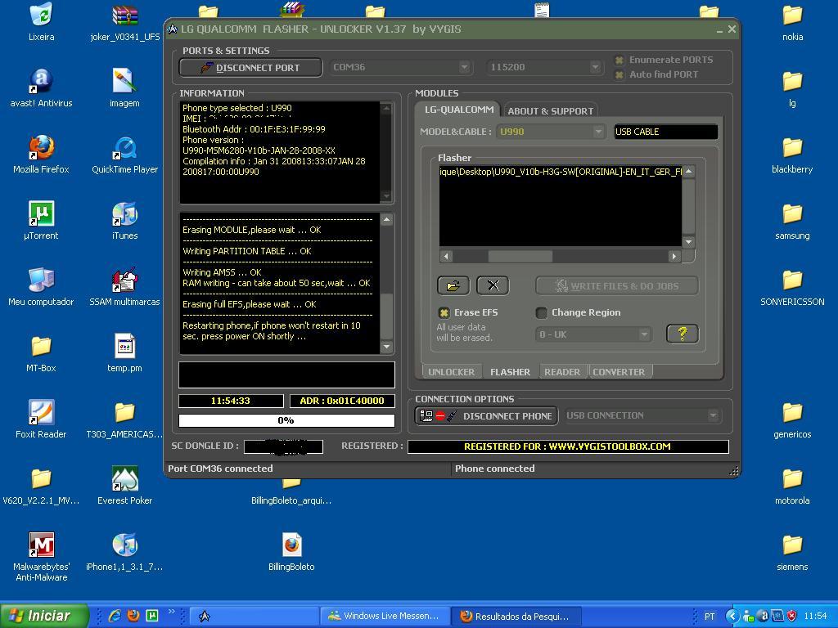
Task: Switch to the UNLOCKER tab
Action: (452, 372)
